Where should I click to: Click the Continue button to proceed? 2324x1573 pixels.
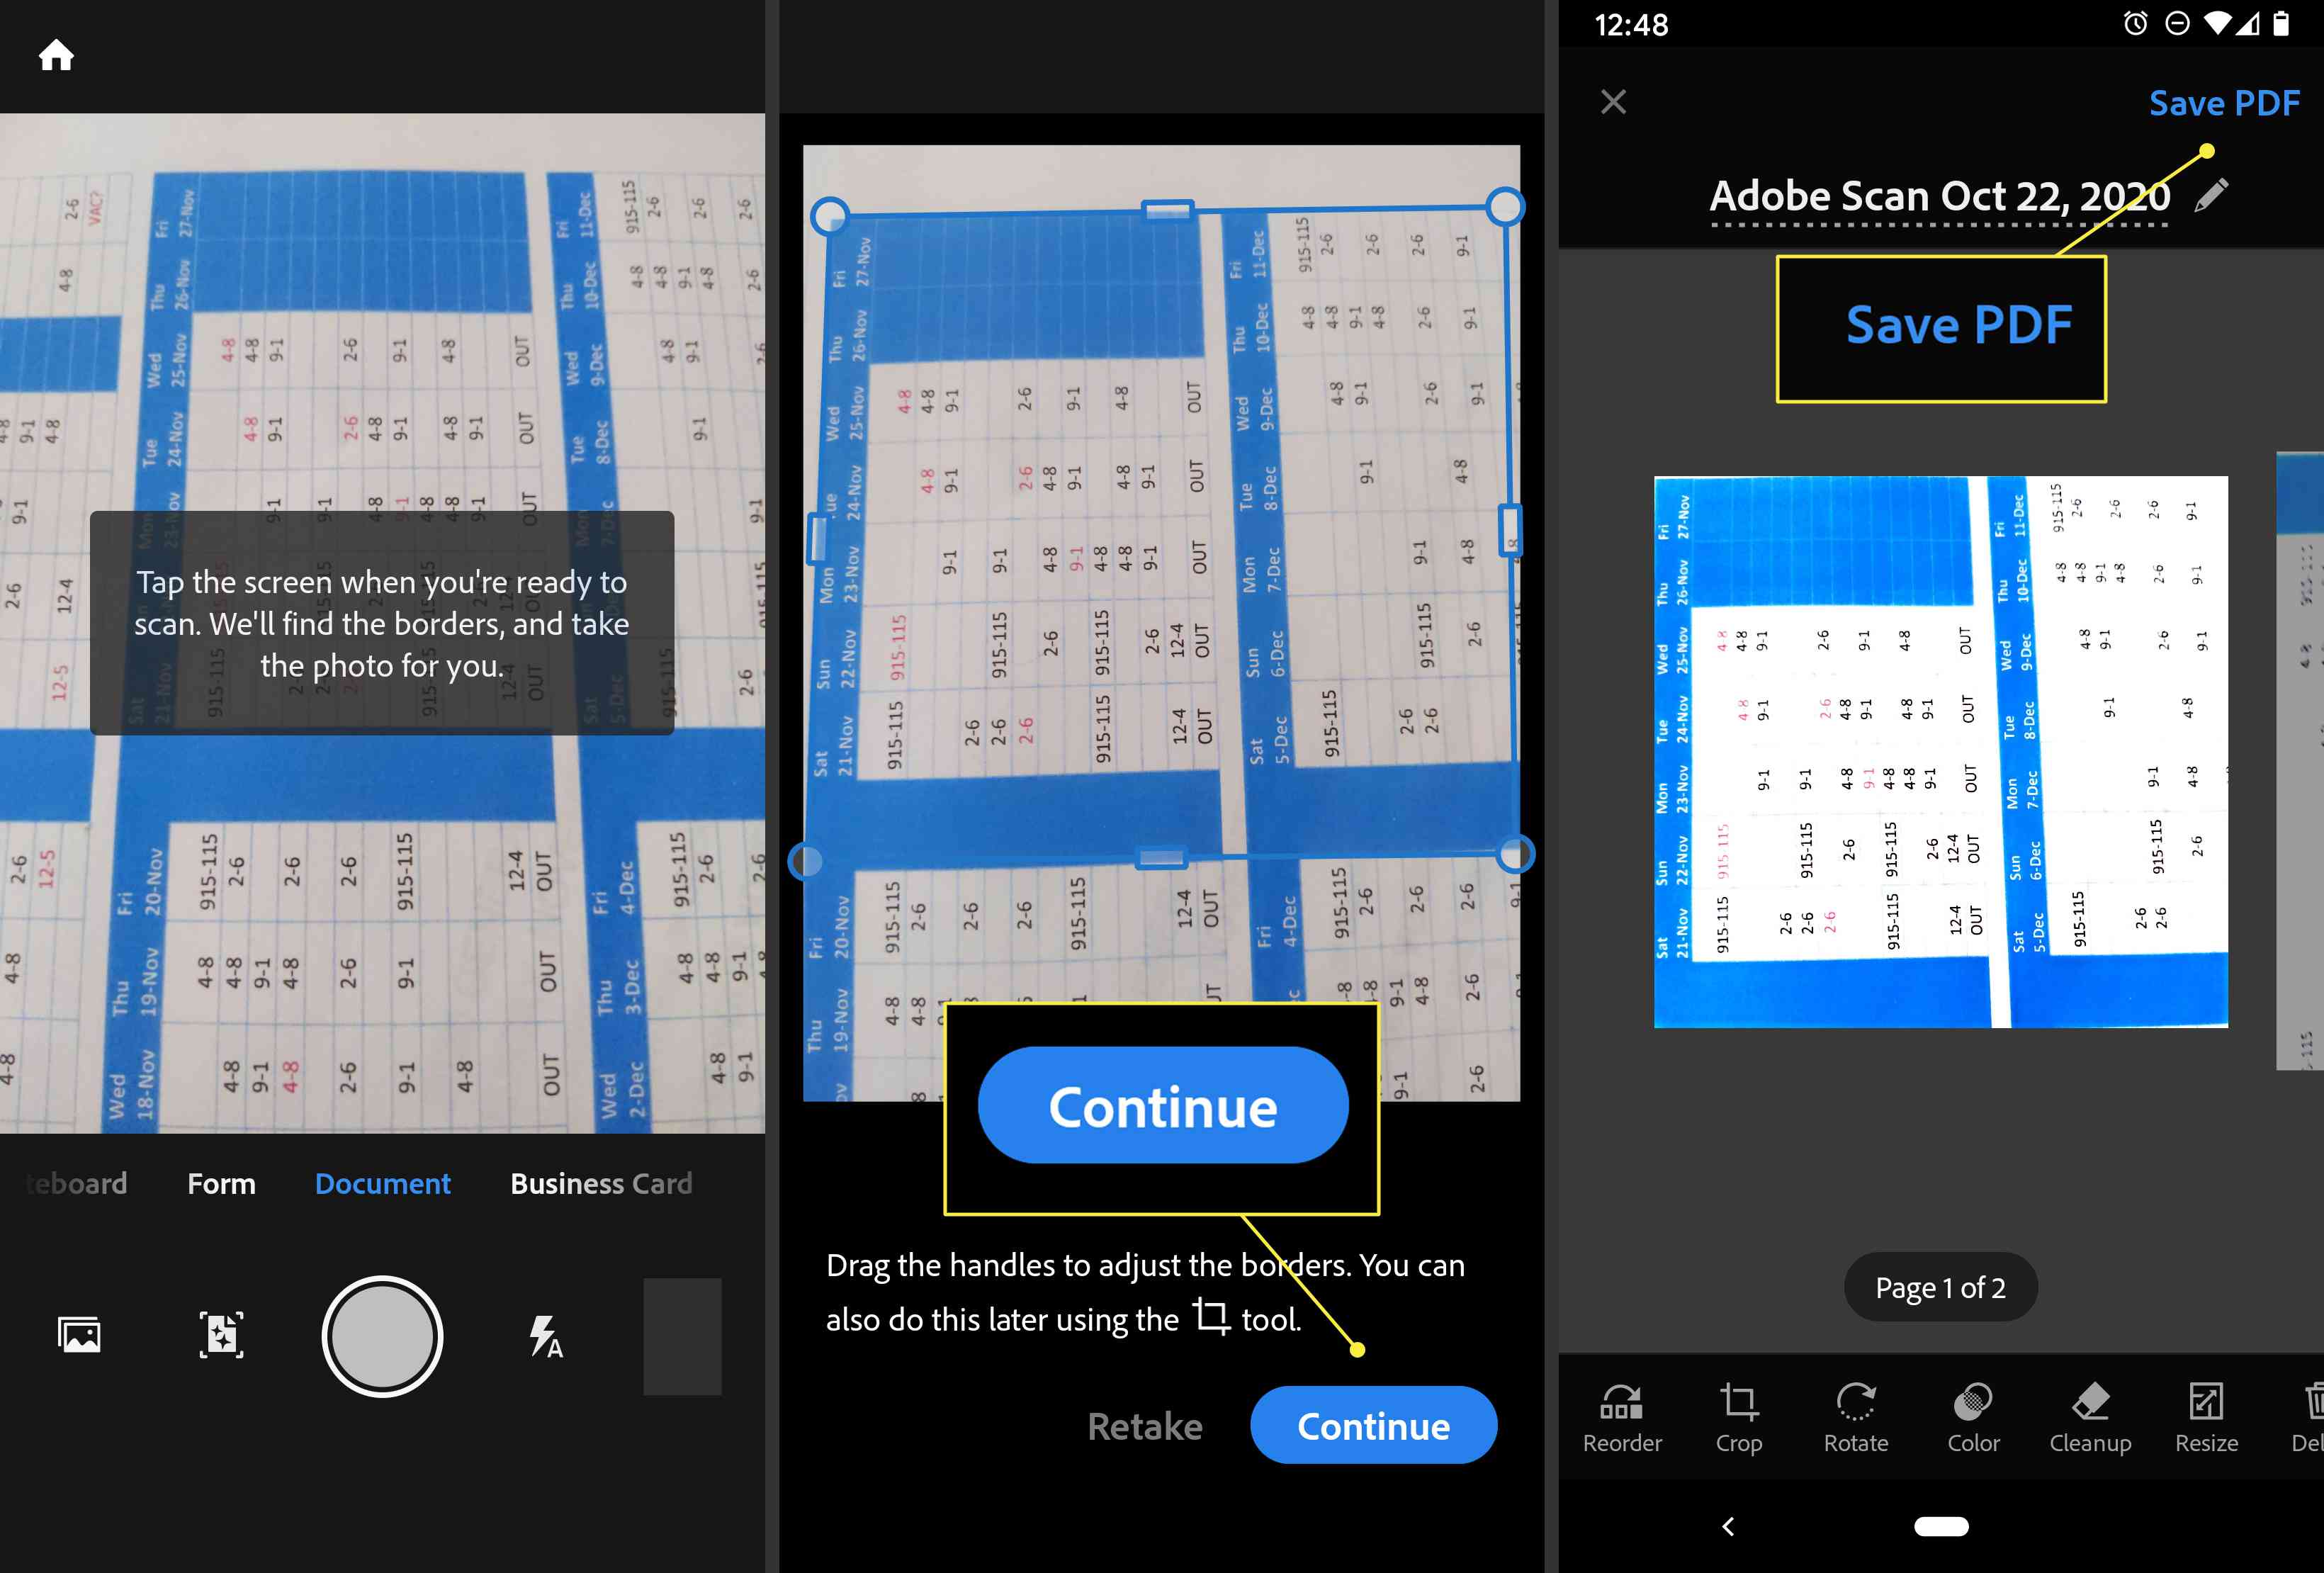coord(1163,1107)
